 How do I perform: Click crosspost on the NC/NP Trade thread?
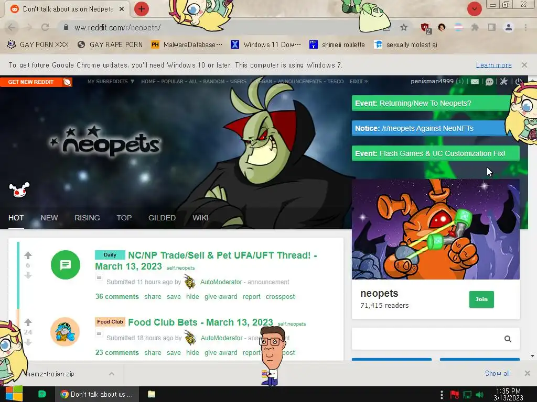pyautogui.click(x=280, y=296)
